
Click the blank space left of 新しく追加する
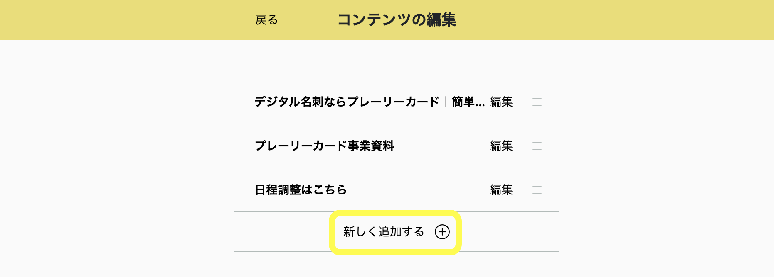click(283, 232)
